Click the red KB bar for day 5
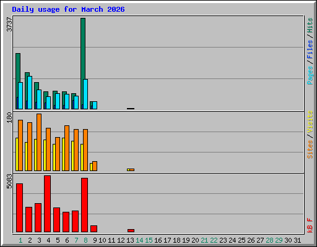 pyautogui.click(x=56, y=220)
